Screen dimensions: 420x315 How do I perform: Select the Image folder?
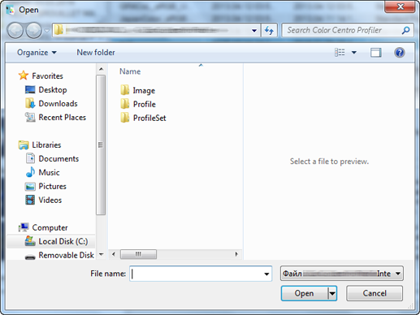(x=144, y=90)
